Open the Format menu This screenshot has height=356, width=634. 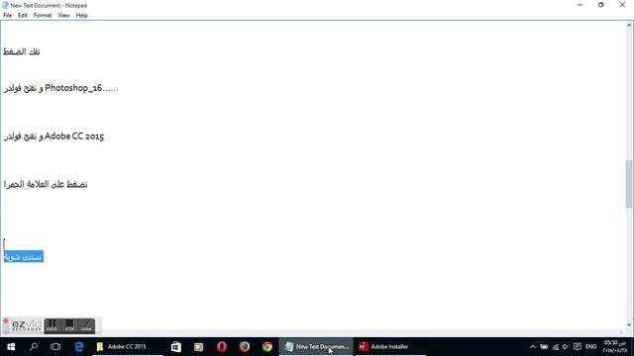point(43,16)
